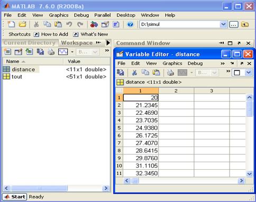This screenshot has height=202, width=256.
Task: Open the View menu in Variable Editor
Action: tap(151, 63)
